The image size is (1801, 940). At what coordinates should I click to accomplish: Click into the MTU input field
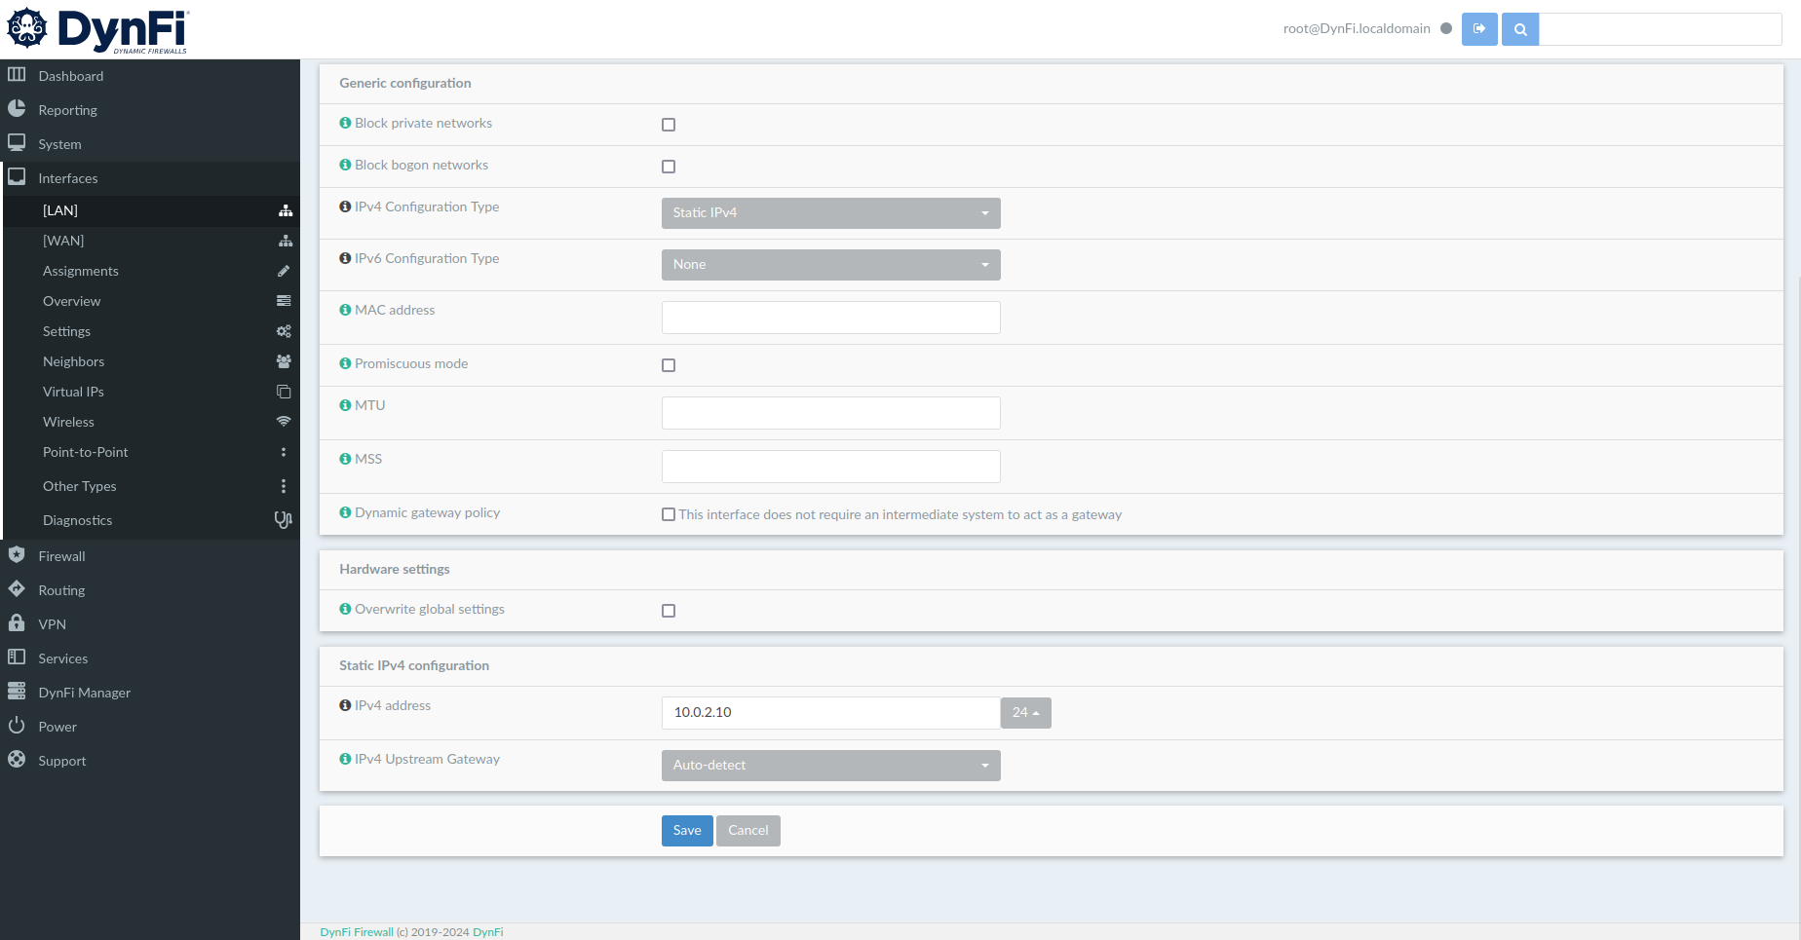coord(830,413)
